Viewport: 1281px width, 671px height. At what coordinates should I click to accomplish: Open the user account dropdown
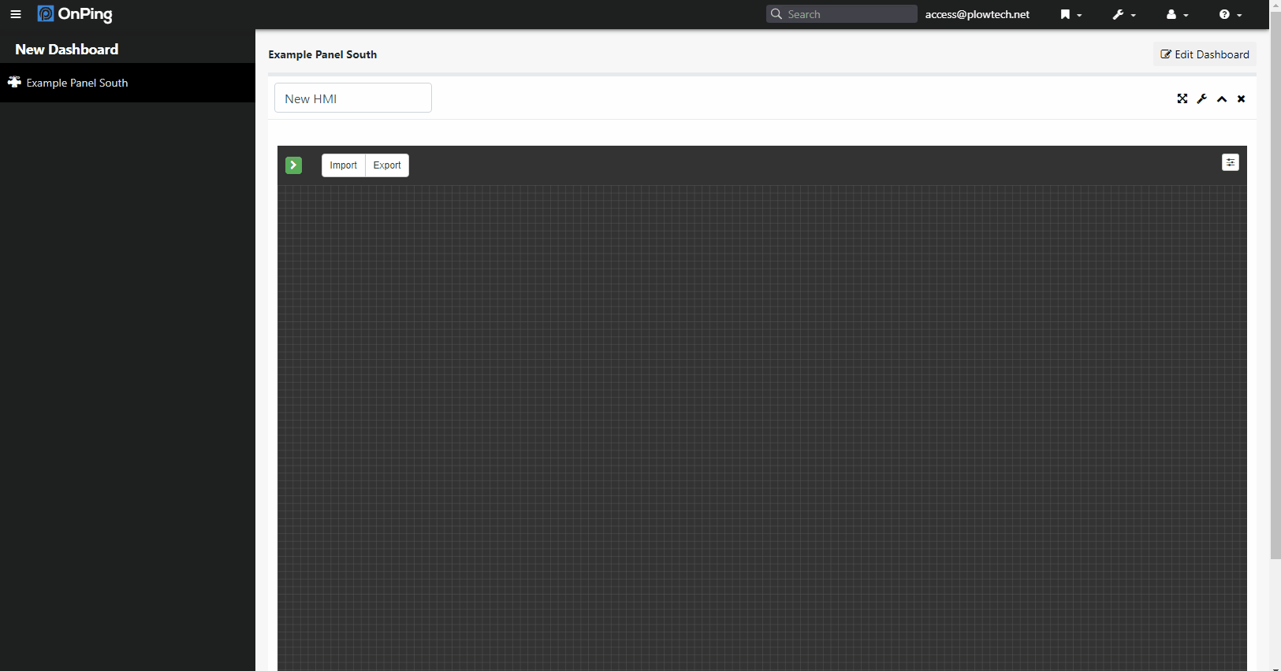[x=1175, y=14]
